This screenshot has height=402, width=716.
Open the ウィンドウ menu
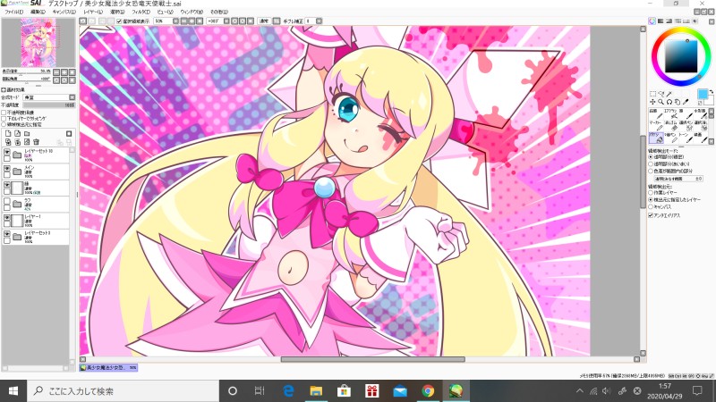pyautogui.click(x=192, y=12)
